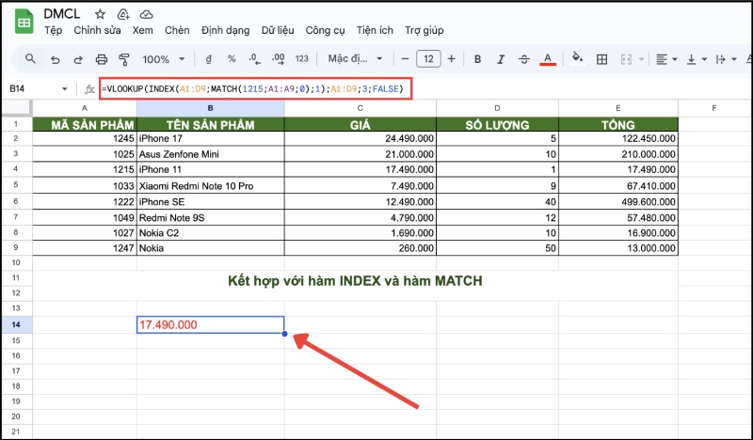Select row 14 header
This screenshot has width=753, height=440.
click(x=16, y=325)
